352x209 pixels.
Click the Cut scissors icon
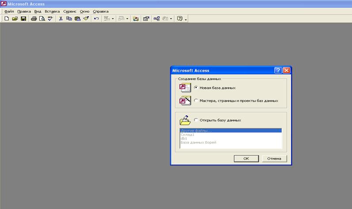tap(61, 19)
